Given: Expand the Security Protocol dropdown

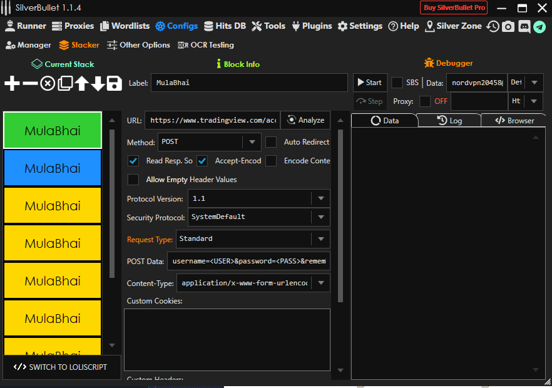Looking at the screenshot, I should [x=258, y=217].
